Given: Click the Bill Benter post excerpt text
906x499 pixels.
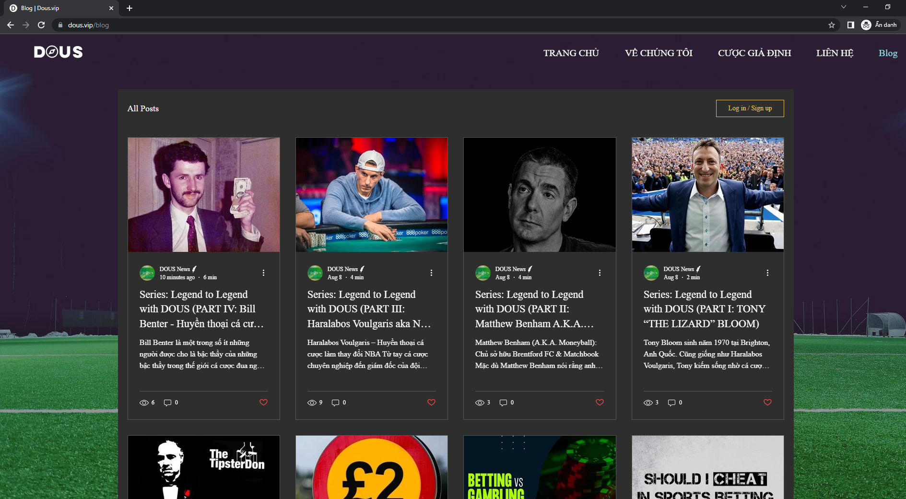Looking at the screenshot, I should point(202,354).
